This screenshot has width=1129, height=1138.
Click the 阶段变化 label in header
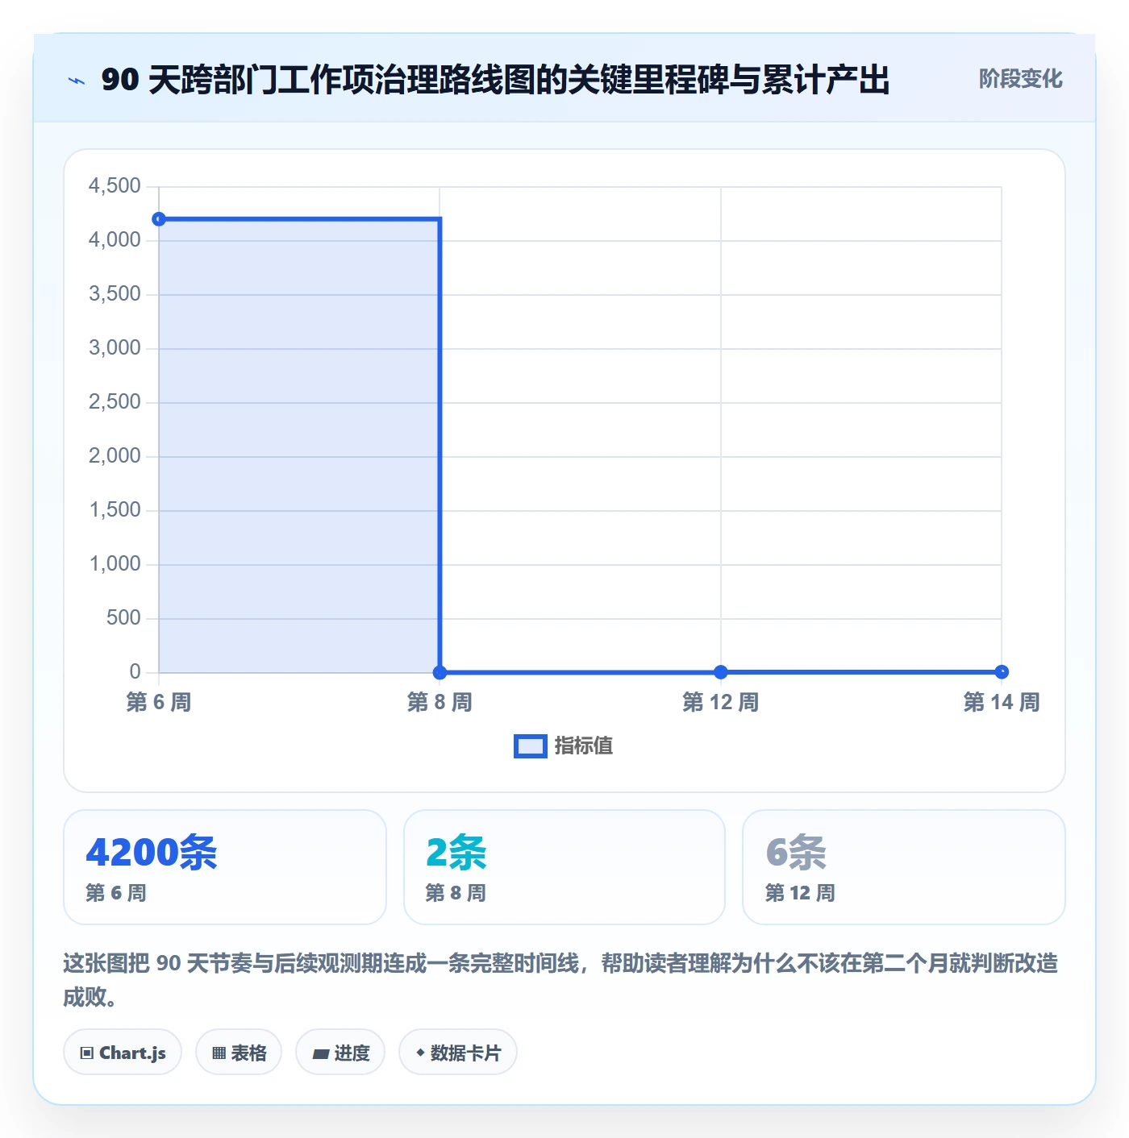(1020, 79)
